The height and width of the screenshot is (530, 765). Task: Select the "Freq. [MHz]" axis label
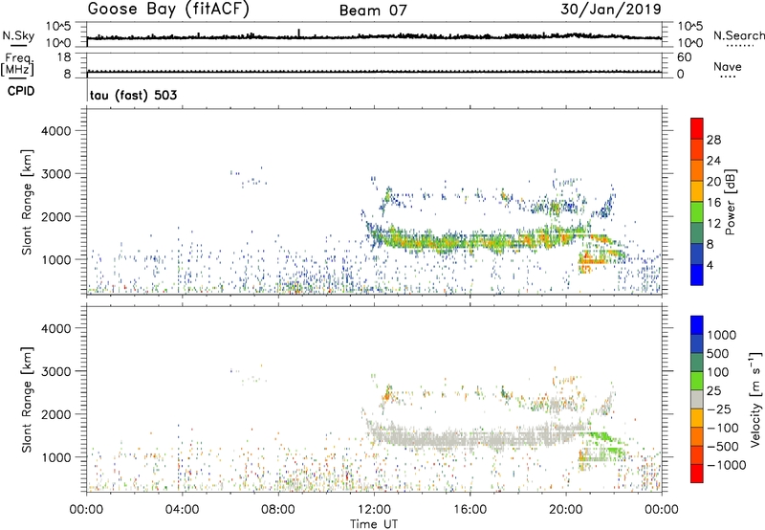[17, 65]
